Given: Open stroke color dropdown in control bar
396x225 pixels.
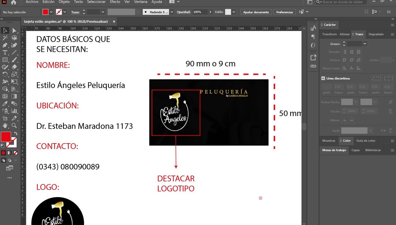Looking at the screenshot, I should (x=65, y=12).
